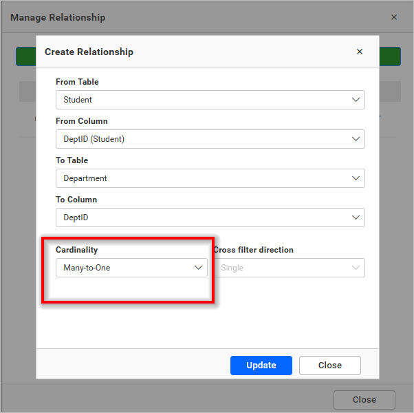Click the From Table chevron arrow

[x=356, y=100]
